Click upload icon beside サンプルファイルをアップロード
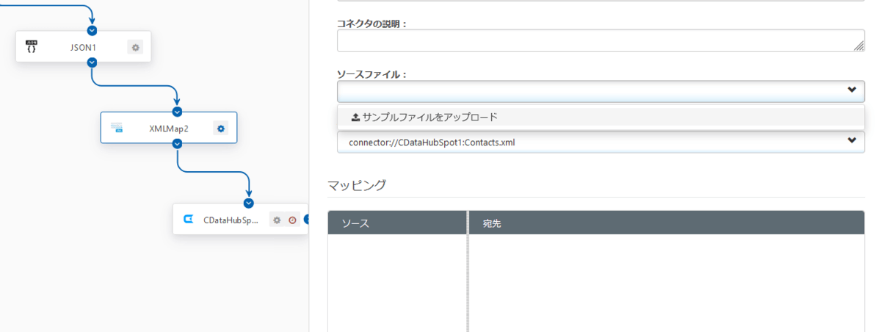 (355, 117)
